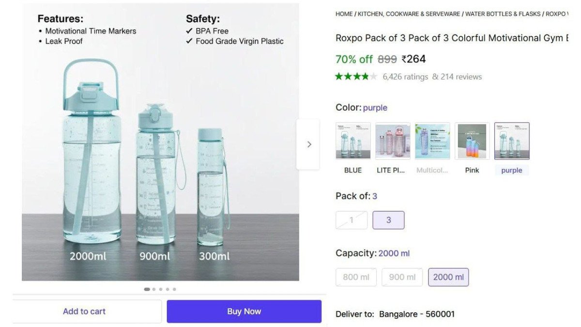Choose the 900 ml capacity option

click(x=402, y=277)
